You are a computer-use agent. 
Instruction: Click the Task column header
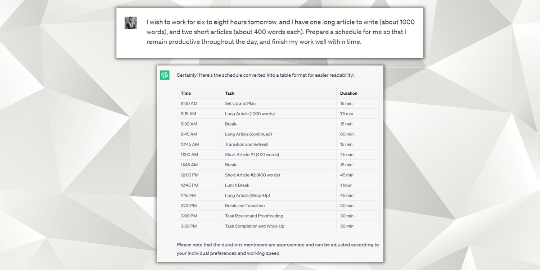pyautogui.click(x=230, y=93)
